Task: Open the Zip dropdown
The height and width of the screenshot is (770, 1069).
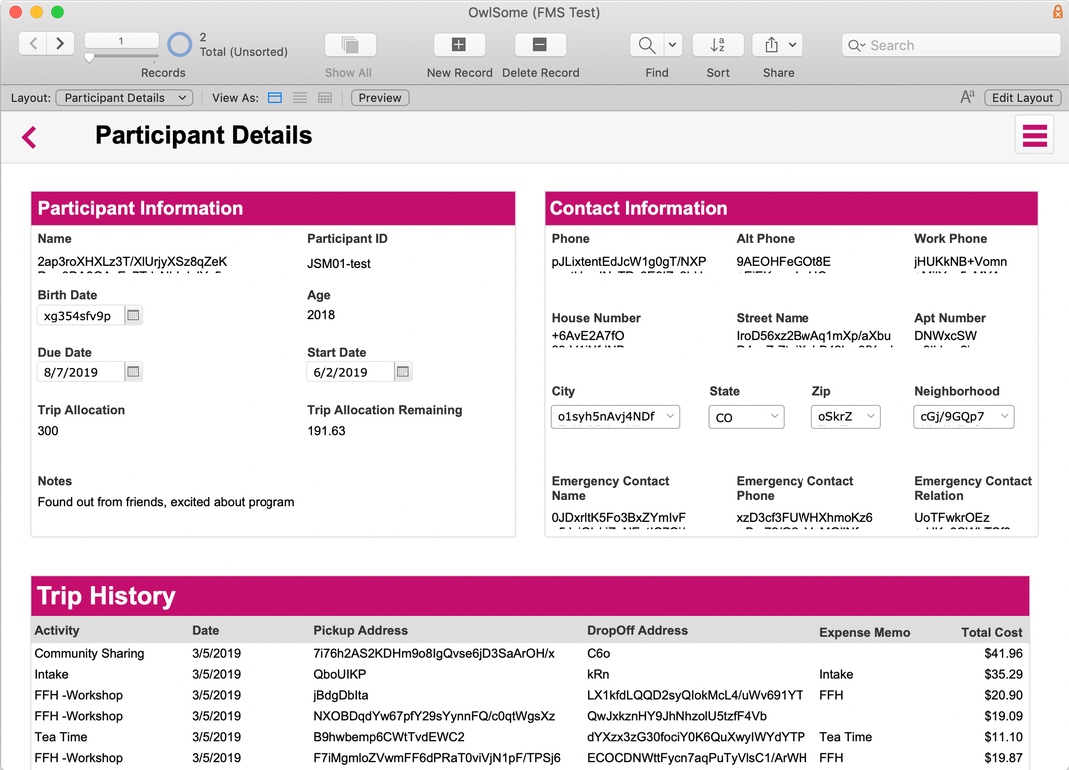Action: (x=845, y=416)
